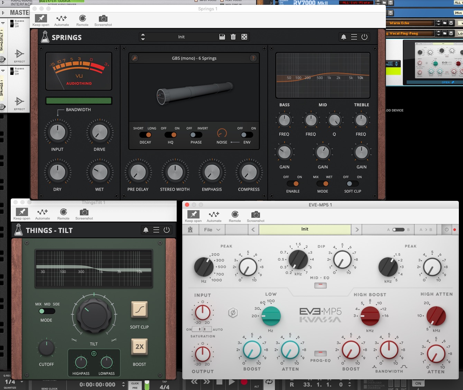This screenshot has height=390, width=463.
Task: Switch Things Tilt MODE mix/mid/side toggle
Action: pos(47,311)
